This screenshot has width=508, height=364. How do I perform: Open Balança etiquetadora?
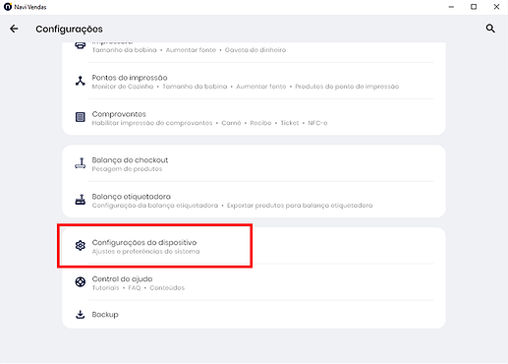pyautogui.click(x=254, y=200)
